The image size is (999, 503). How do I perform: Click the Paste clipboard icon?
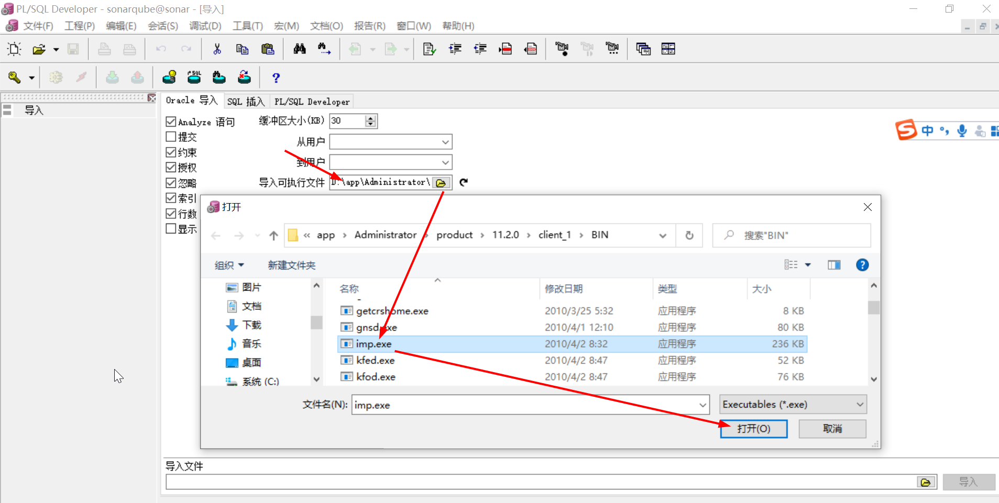[268, 49]
